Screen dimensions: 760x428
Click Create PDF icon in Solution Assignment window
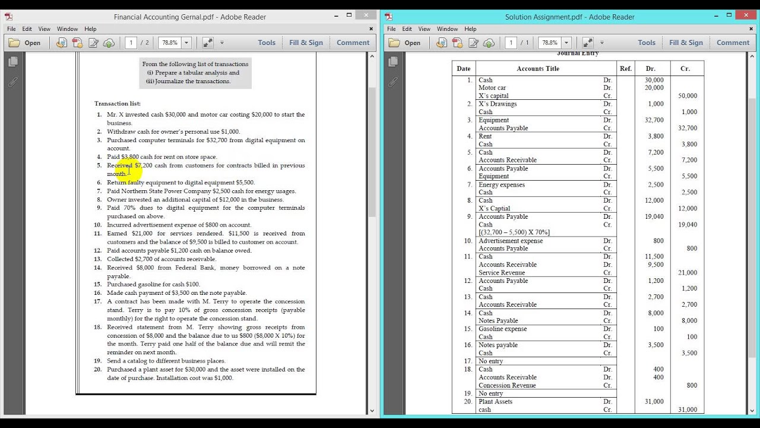(x=457, y=43)
